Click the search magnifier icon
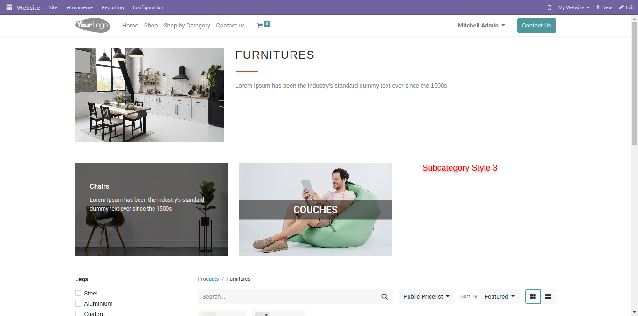The width and height of the screenshot is (638, 316). tap(385, 297)
